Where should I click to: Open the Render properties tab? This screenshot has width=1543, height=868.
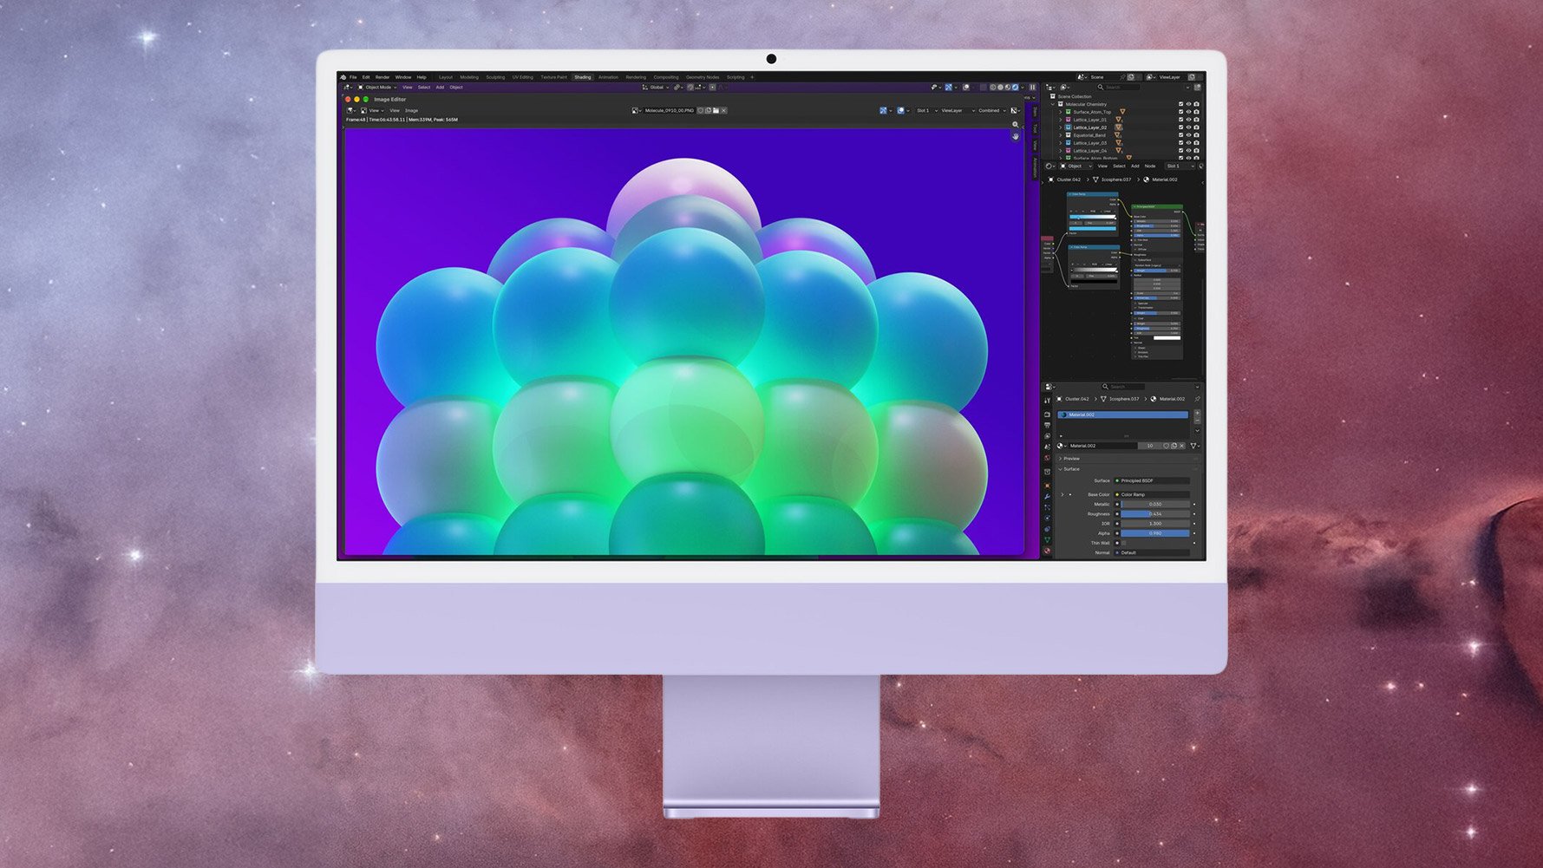(x=1047, y=414)
